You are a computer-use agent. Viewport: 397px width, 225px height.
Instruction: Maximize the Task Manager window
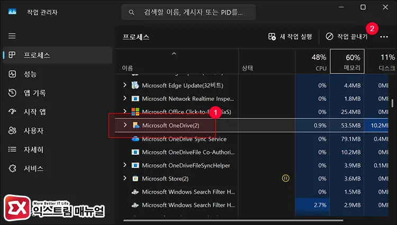pos(363,7)
